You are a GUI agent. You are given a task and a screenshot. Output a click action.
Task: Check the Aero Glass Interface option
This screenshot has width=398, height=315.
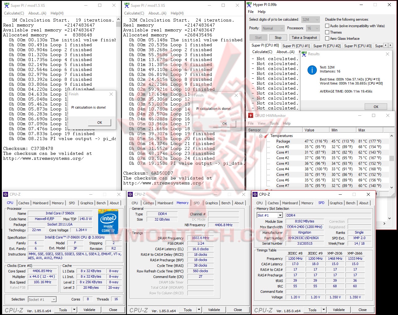327,38
